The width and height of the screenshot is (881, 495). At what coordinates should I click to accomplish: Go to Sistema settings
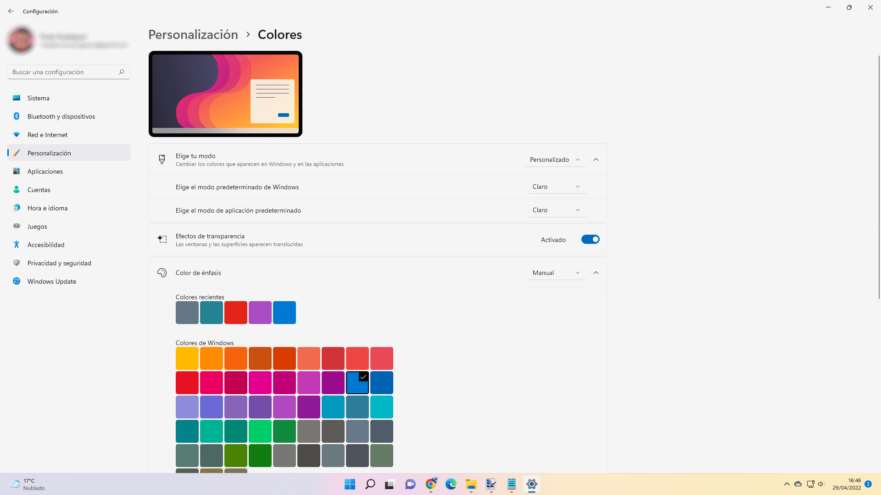pyautogui.click(x=69, y=98)
